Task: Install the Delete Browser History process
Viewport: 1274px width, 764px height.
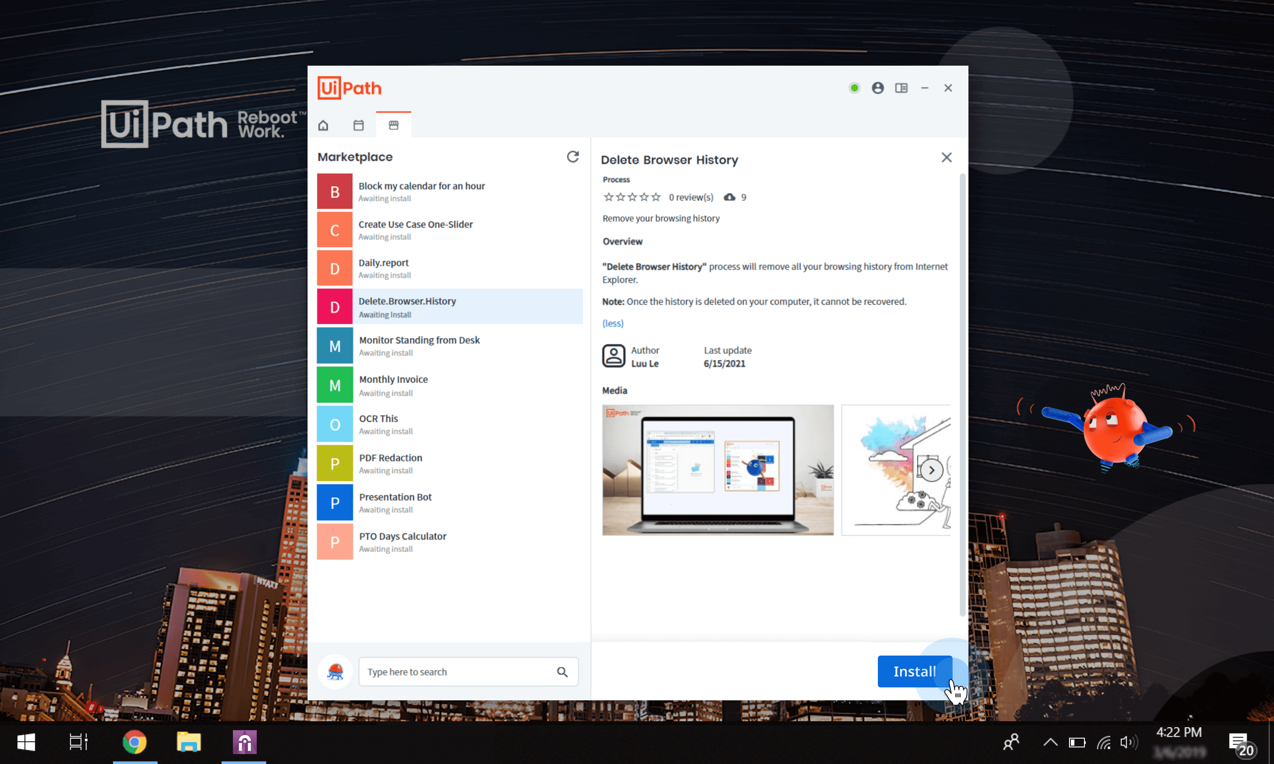Action: click(x=913, y=671)
